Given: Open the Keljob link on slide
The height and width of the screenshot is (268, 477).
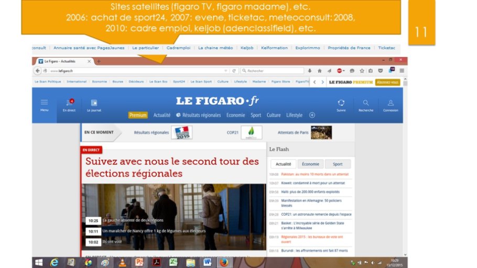Looking at the screenshot, I should pyautogui.click(x=247, y=48).
